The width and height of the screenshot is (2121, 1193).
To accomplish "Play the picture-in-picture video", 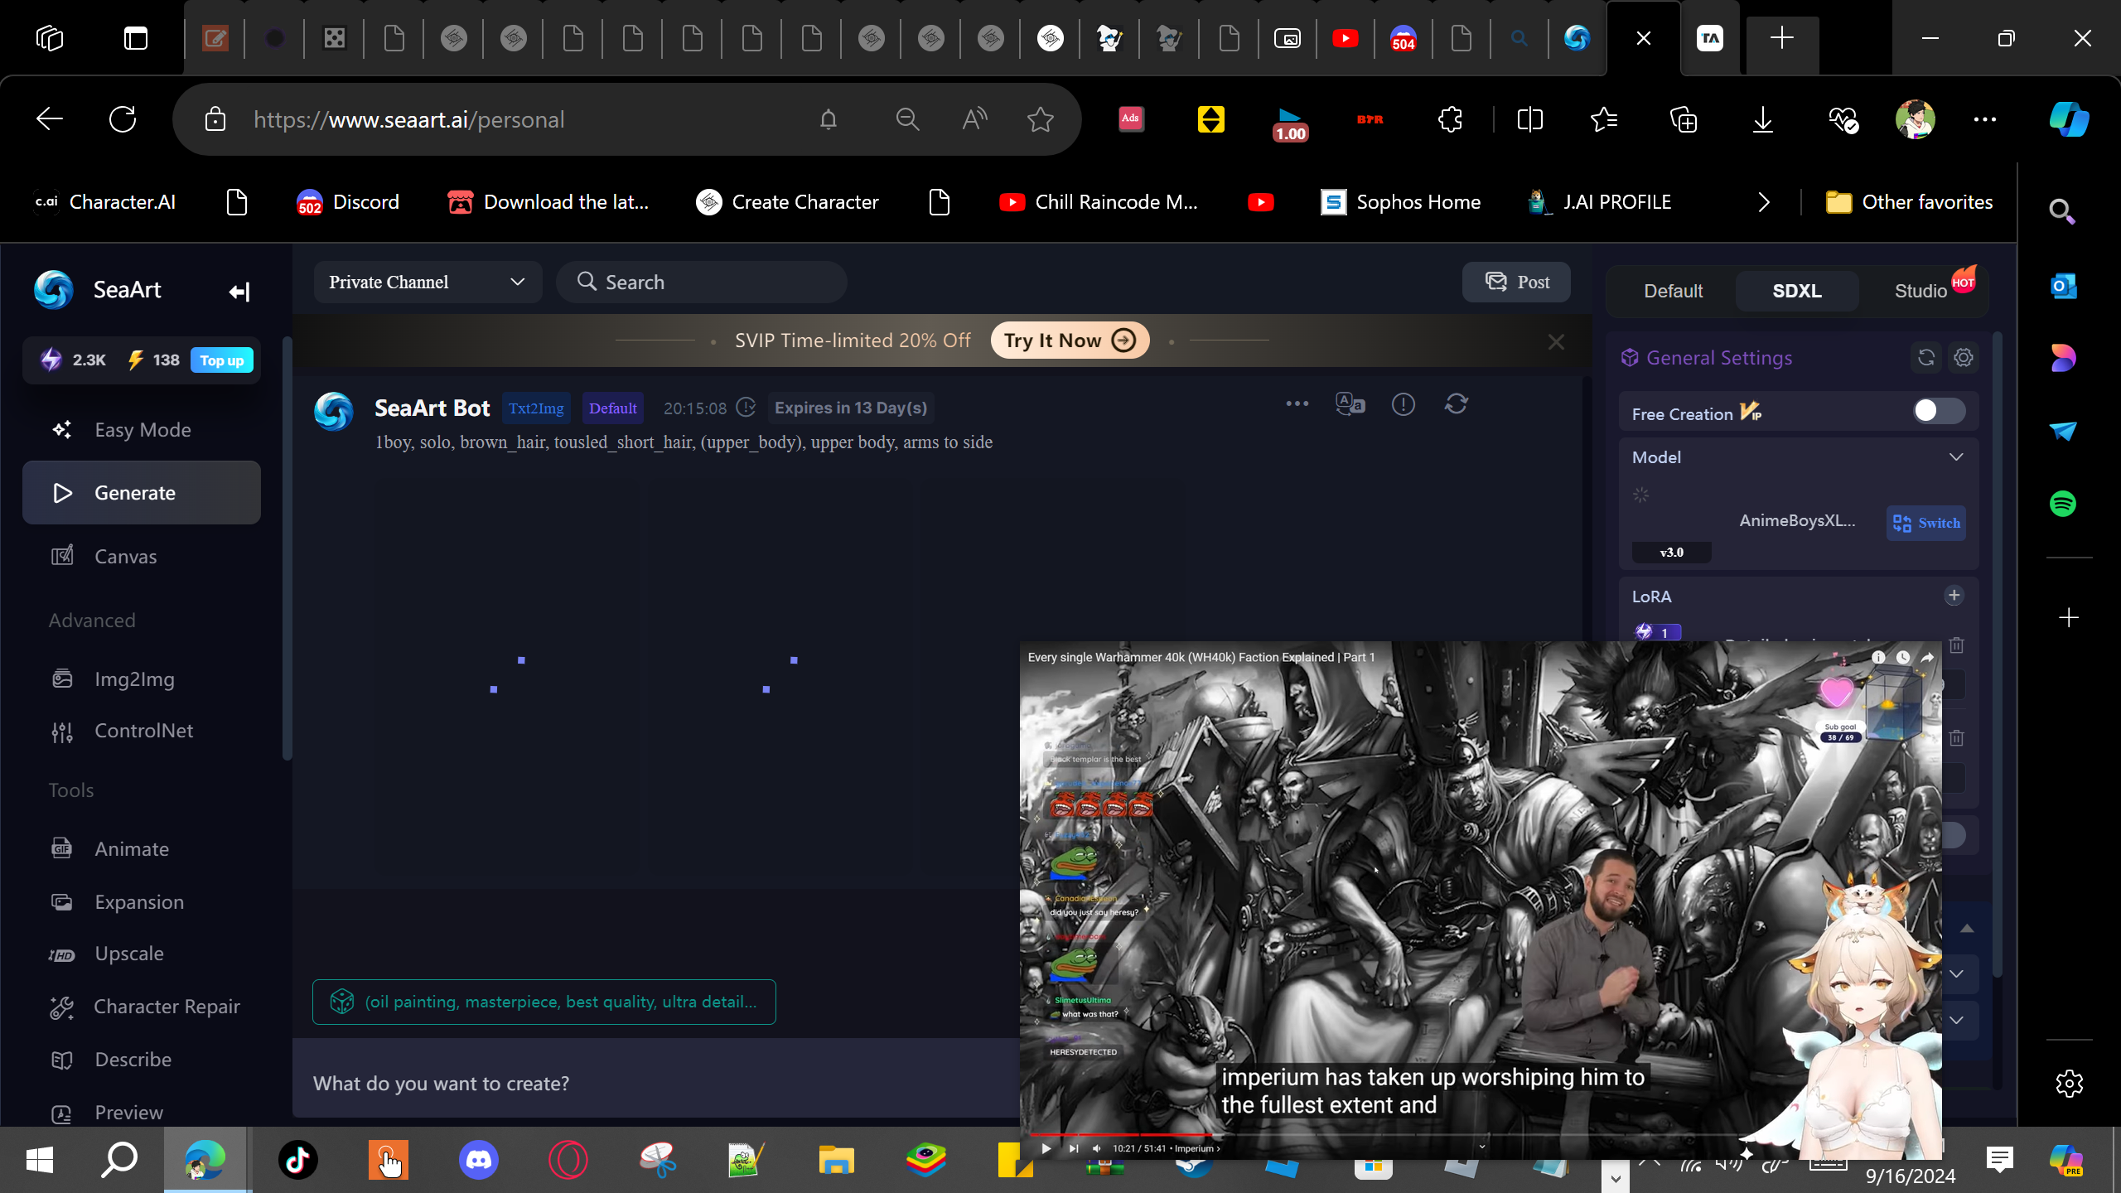I will (x=1046, y=1148).
